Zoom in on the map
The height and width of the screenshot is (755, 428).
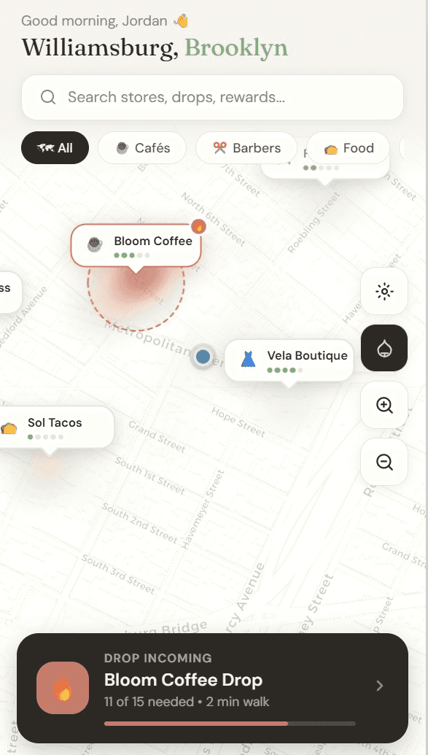coord(384,405)
